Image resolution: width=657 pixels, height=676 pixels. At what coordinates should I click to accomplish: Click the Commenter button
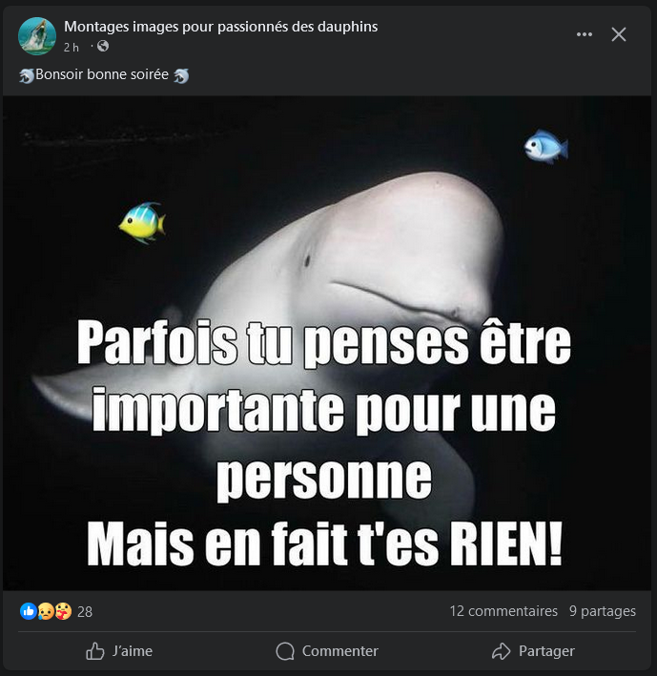(327, 651)
